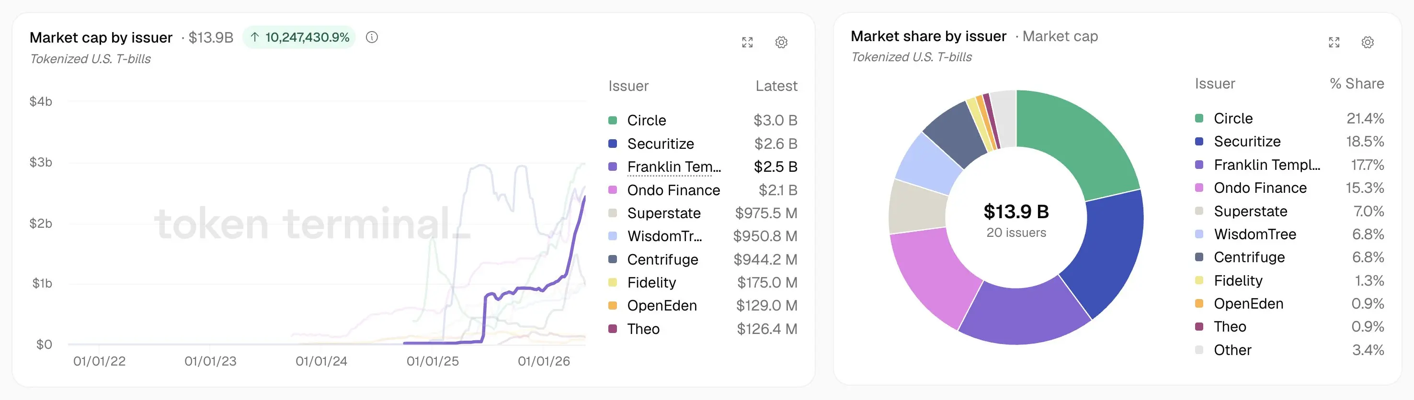
Task: Select Circle in market share legend
Action: click(1233, 118)
